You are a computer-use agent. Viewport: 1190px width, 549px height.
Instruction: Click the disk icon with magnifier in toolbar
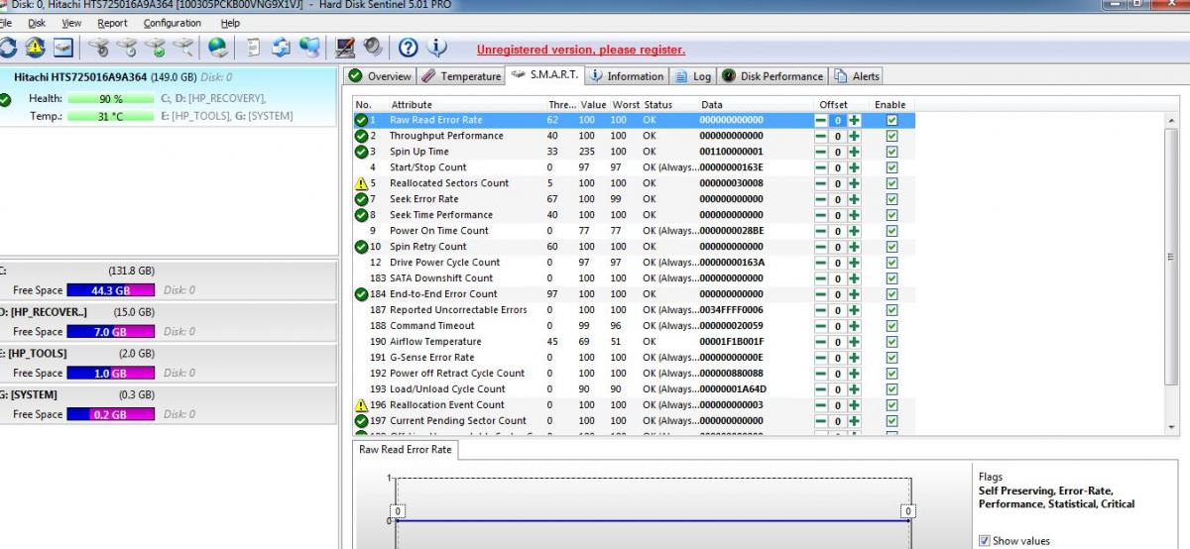point(184,47)
